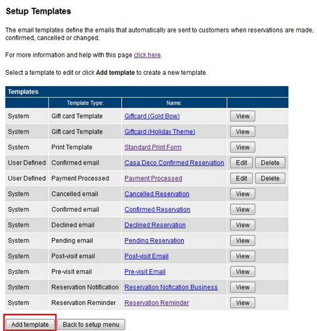This screenshot has width=317, height=331.
Task: Open the Cancelled Reservation link
Action: 157,194
